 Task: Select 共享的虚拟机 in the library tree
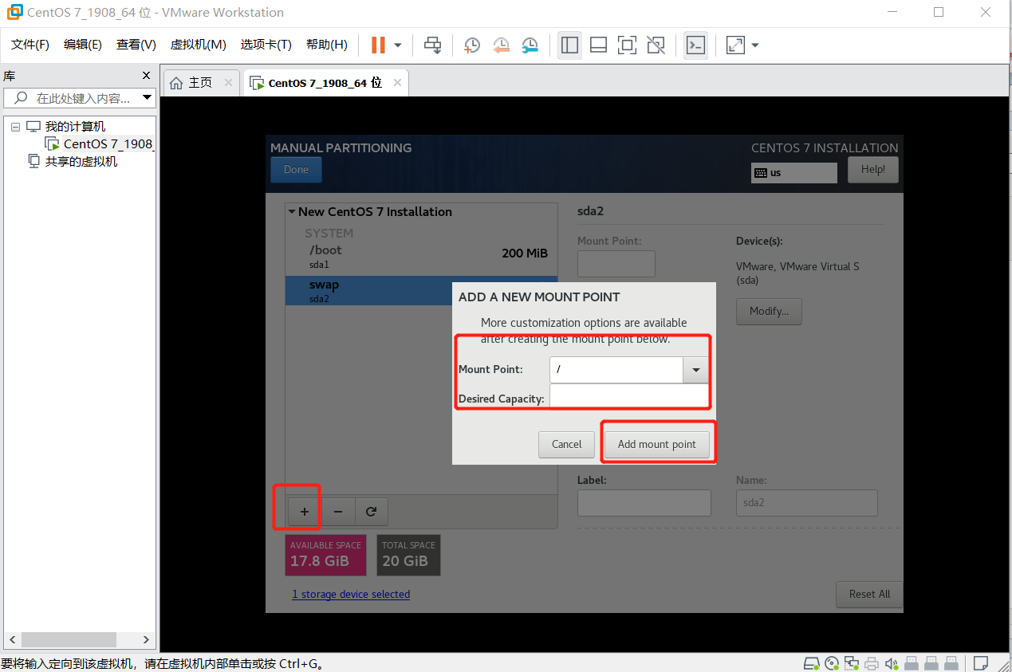pyautogui.click(x=81, y=162)
